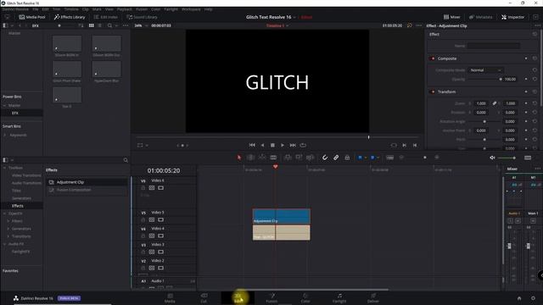Toggle the Inspector panel
This screenshot has height=305, width=543.
[512, 17]
